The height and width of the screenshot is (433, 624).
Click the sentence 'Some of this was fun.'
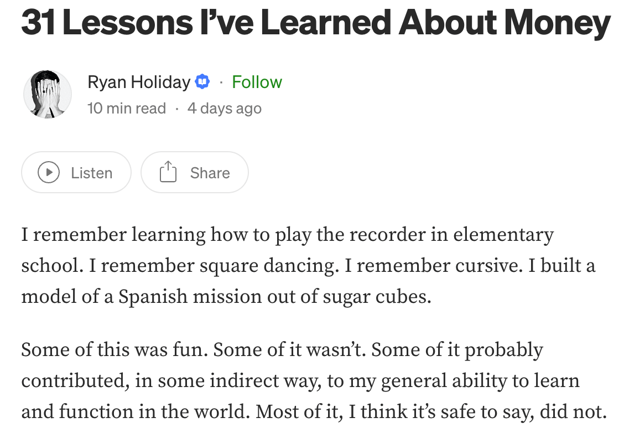pyautogui.click(x=114, y=350)
